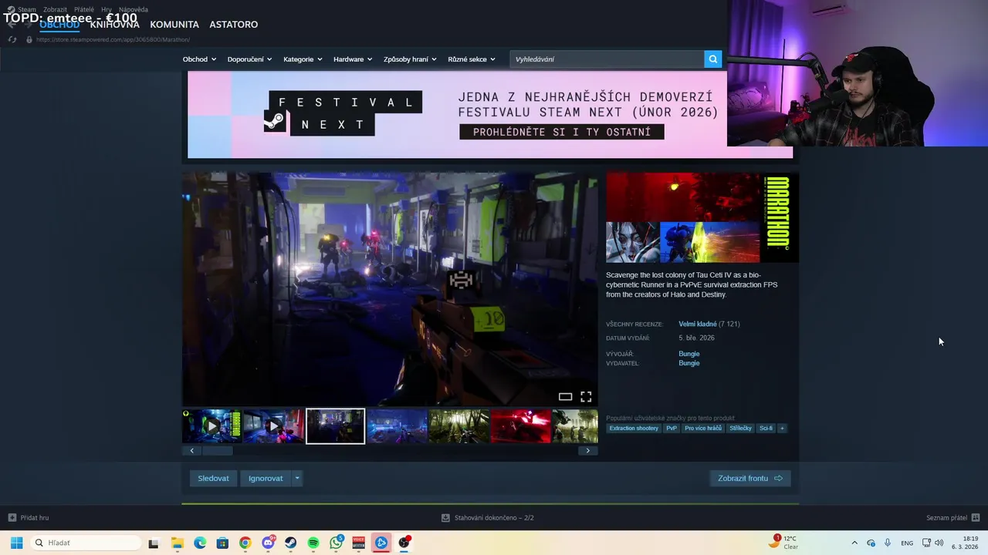Expand the Obchod store dropdown
988x555 pixels.
[x=199, y=59]
